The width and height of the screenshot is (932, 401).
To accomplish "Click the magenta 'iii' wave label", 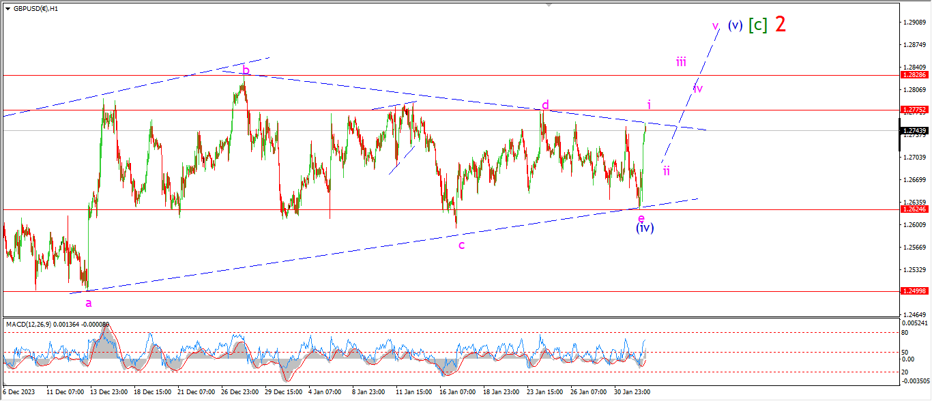I will pyautogui.click(x=681, y=62).
